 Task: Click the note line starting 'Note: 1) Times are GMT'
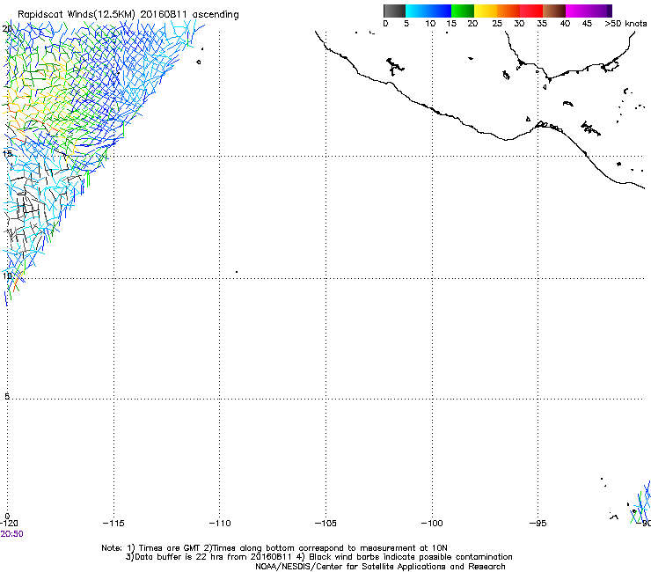274,548
